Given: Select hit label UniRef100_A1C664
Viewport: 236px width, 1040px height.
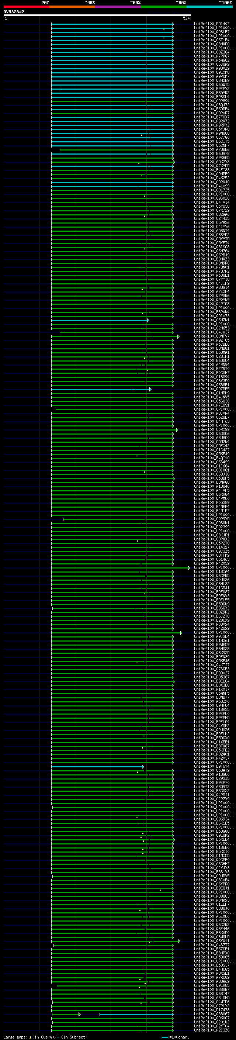Looking at the screenshot, I should tap(212, 466).
